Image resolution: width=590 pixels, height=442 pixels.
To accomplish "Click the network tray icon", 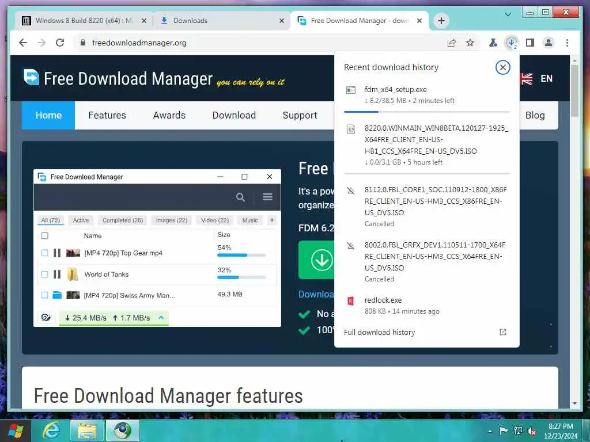I will click(518, 430).
